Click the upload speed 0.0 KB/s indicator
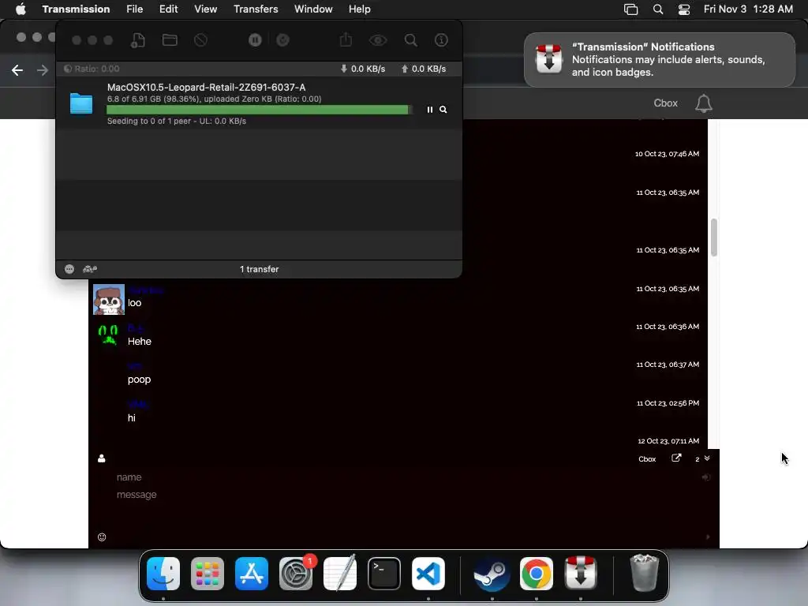Viewport: 808px width, 606px height. [x=423, y=69]
